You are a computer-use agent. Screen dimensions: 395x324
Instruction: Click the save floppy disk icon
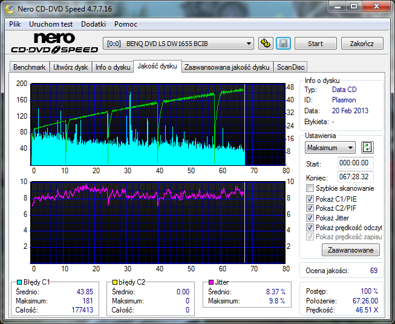point(284,44)
